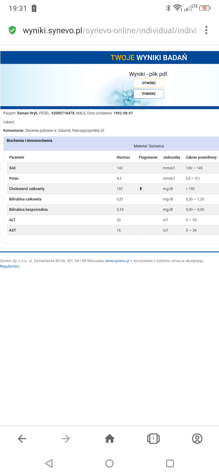Open the tab switcher showing 1 tab

pyautogui.click(x=153, y=439)
